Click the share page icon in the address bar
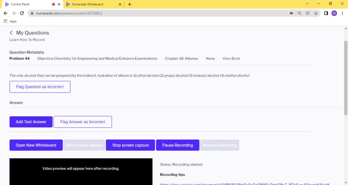This screenshot has height=185, width=348. click(x=308, y=13)
